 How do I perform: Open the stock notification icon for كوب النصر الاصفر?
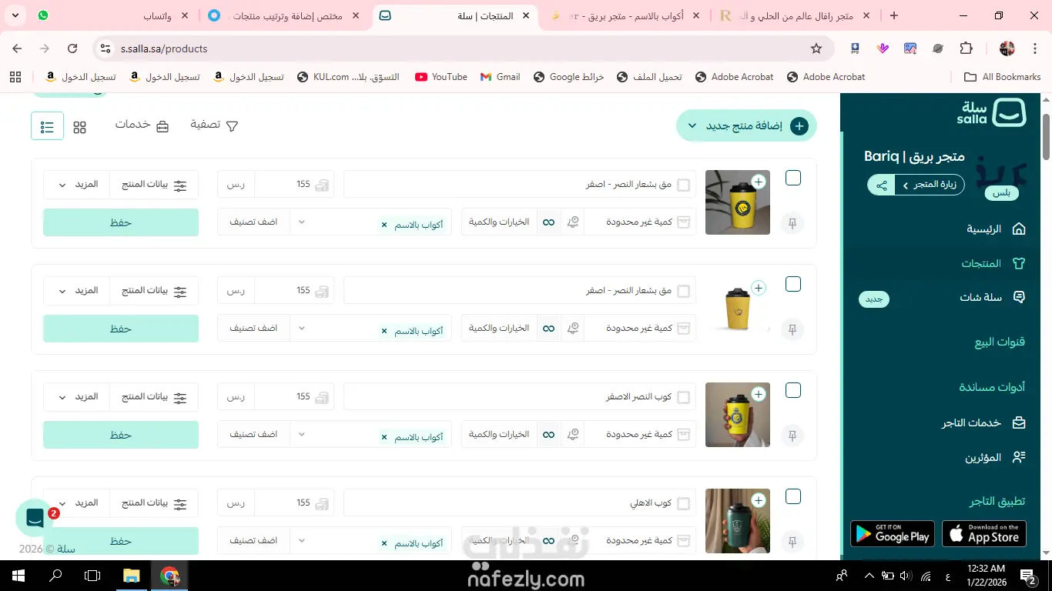(572, 434)
